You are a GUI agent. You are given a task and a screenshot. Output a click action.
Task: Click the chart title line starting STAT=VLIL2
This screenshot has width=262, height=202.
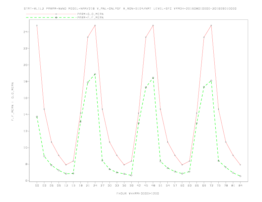(x=130, y=9)
